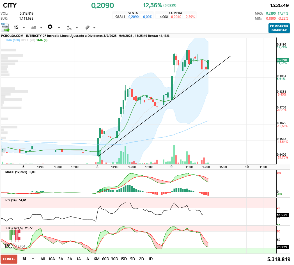Toggle the BOLL (20) indicator label
The width and height of the screenshot is (294, 265).
(28, 40)
